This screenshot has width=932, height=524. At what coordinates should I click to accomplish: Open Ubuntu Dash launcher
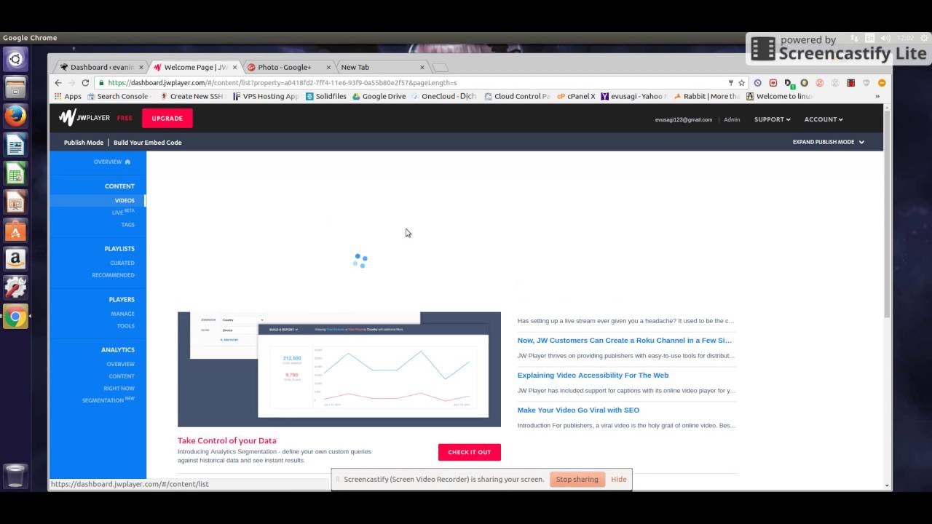pyautogui.click(x=15, y=59)
